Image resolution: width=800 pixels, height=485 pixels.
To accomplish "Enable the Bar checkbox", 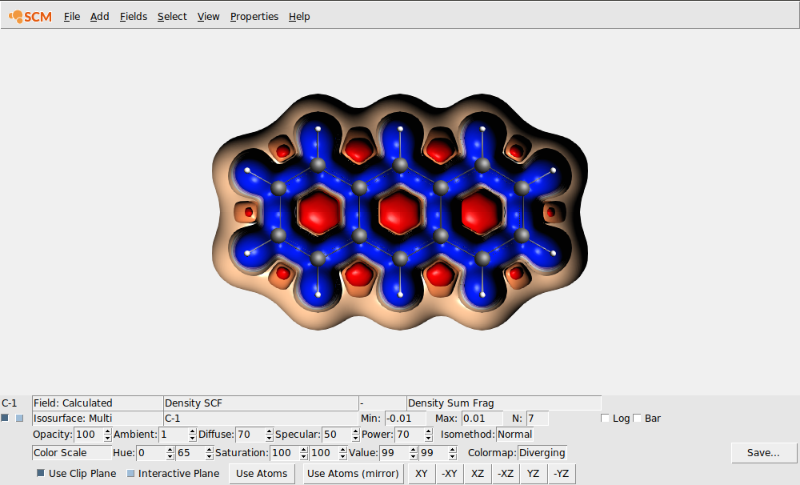I will [x=638, y=418].
